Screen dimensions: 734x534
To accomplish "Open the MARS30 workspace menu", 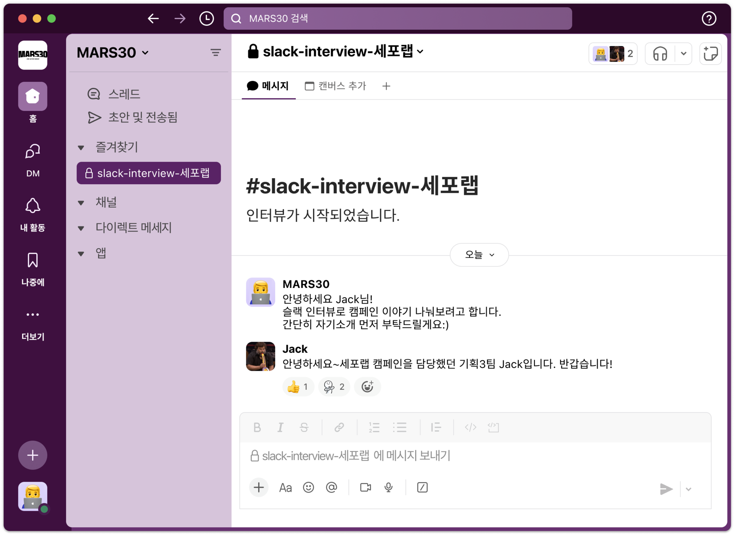I will [113, 52].
